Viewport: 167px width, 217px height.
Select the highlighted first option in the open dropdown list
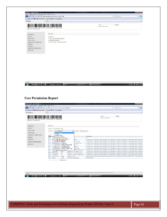coord(64,133)
